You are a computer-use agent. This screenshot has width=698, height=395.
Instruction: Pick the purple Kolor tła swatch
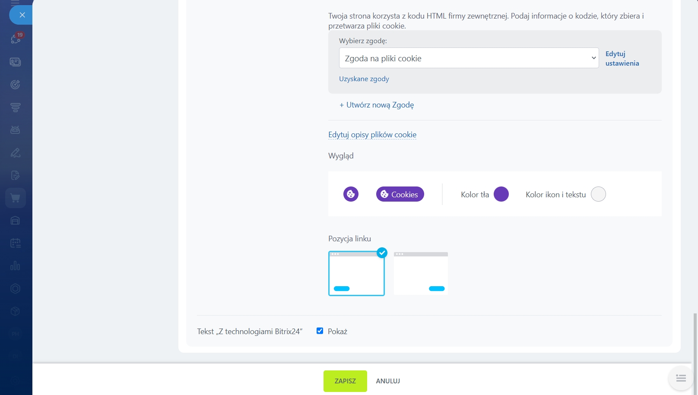[501, 194]
